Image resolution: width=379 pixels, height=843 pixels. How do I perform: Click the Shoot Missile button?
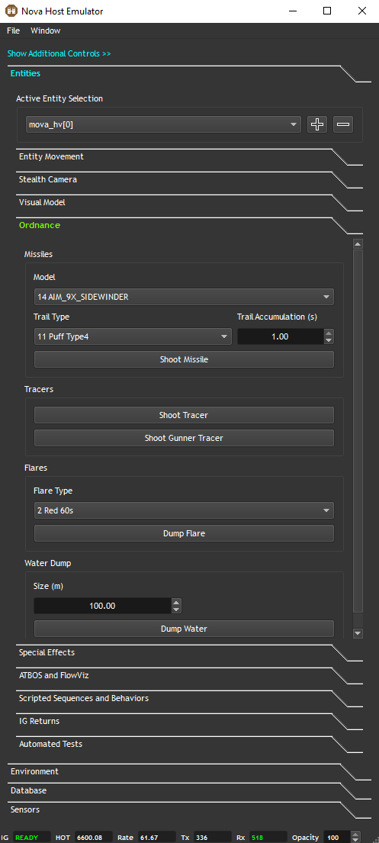point(184,359)
